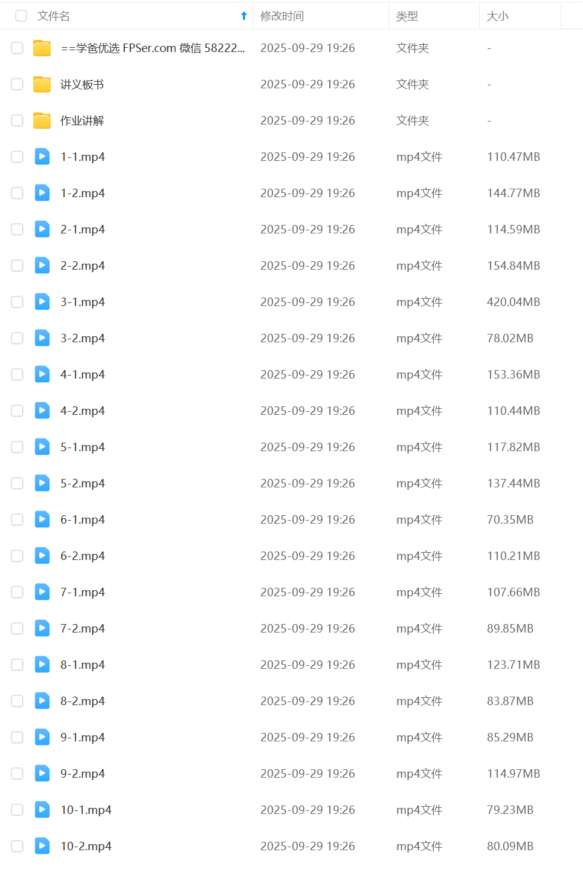
Task: Open the file name 4-1.mp4
Action: (83, 374)
